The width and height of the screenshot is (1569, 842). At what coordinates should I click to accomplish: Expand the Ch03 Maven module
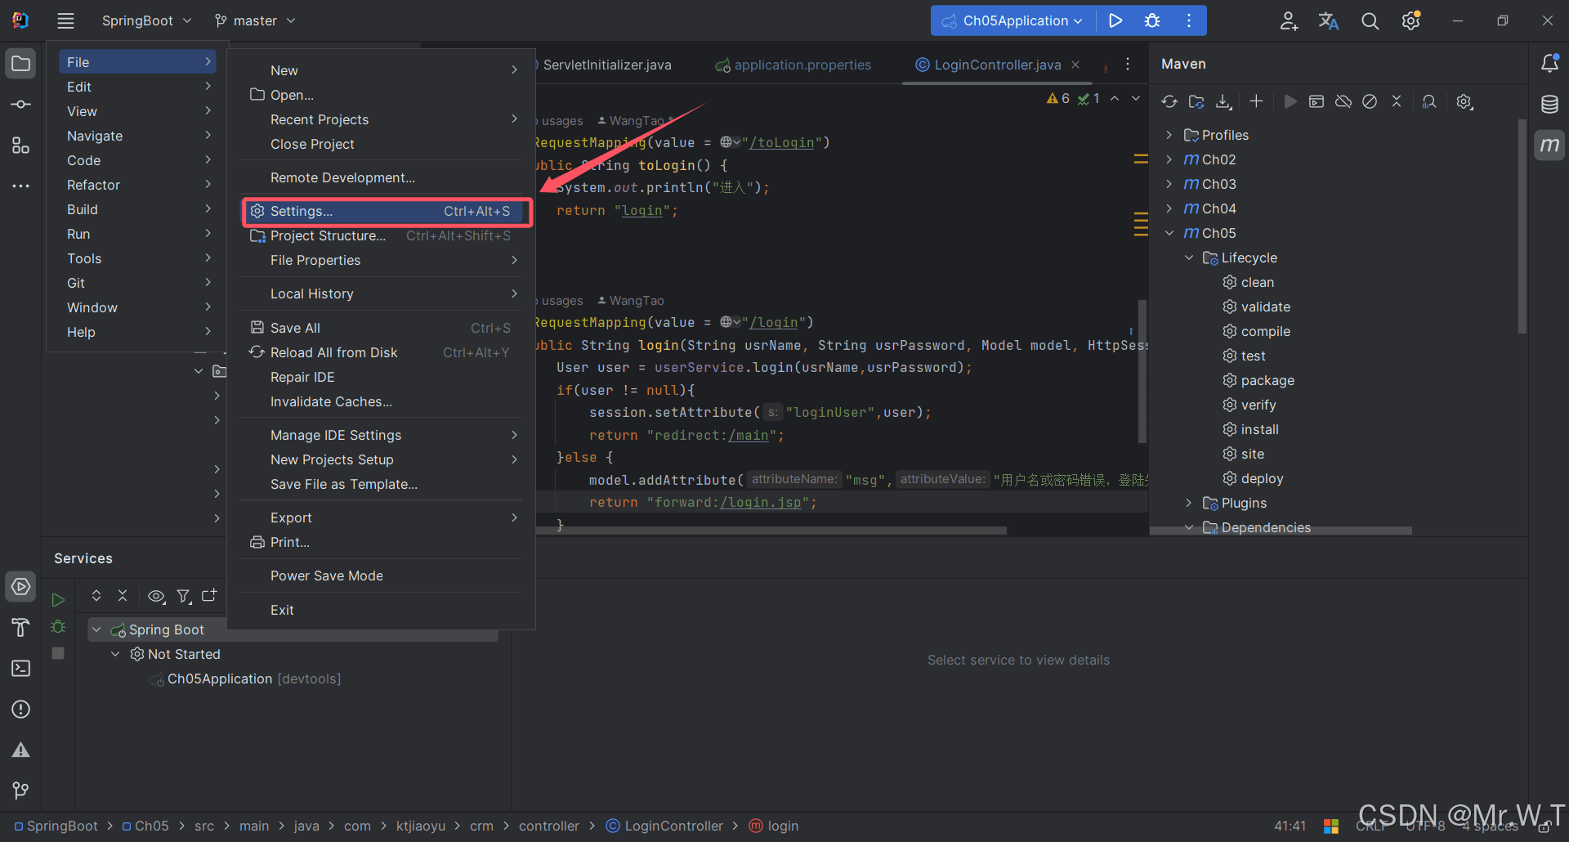1169,184
